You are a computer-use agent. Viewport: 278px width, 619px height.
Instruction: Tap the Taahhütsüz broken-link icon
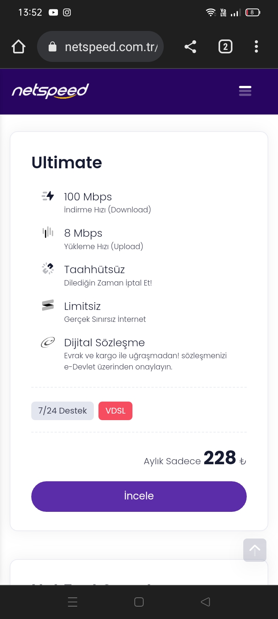(48, 268)
